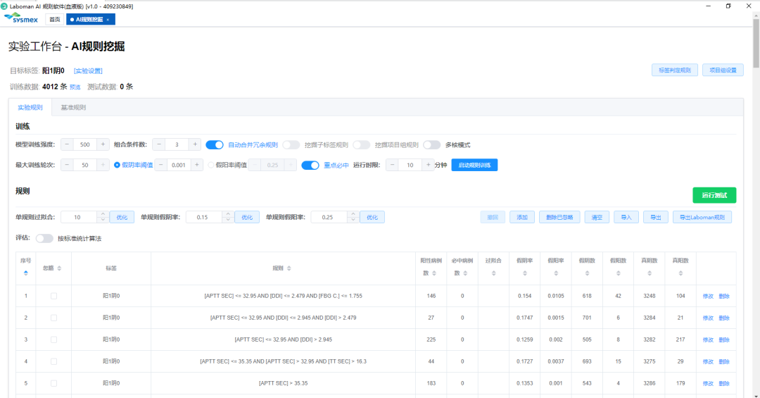Click the vertical scrollbar thumb
This screenshot has height=398, width=760.
click(x=756, y=42)
